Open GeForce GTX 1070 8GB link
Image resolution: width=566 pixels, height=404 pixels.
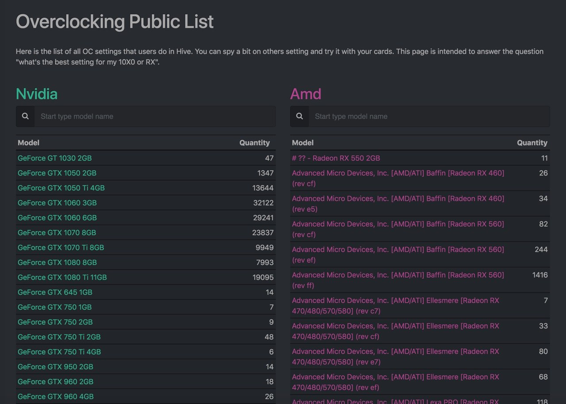57,232
